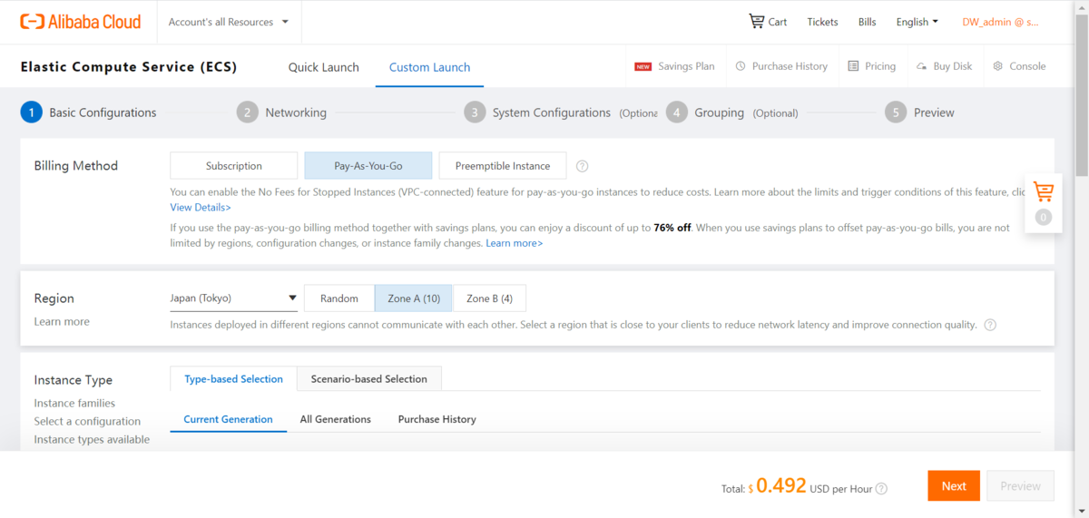Click the NEW badge beside Savings Plan
The height and width of the screenshot is (518, 1089).
pyautogui.click(x=643, y=66)
